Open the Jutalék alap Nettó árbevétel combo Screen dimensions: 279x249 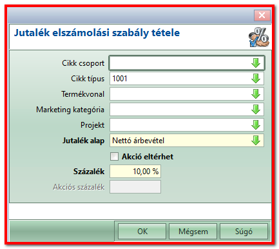(187, 141)
